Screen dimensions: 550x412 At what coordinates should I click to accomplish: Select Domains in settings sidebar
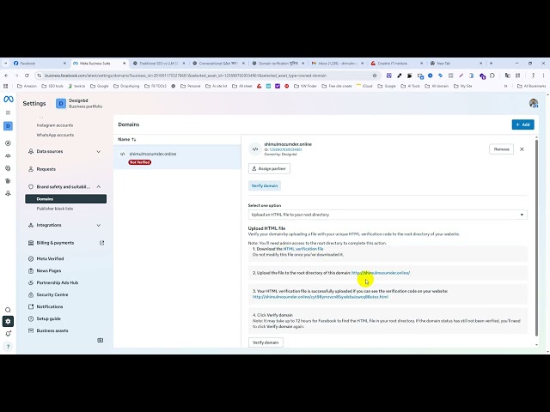click(65, 199)
